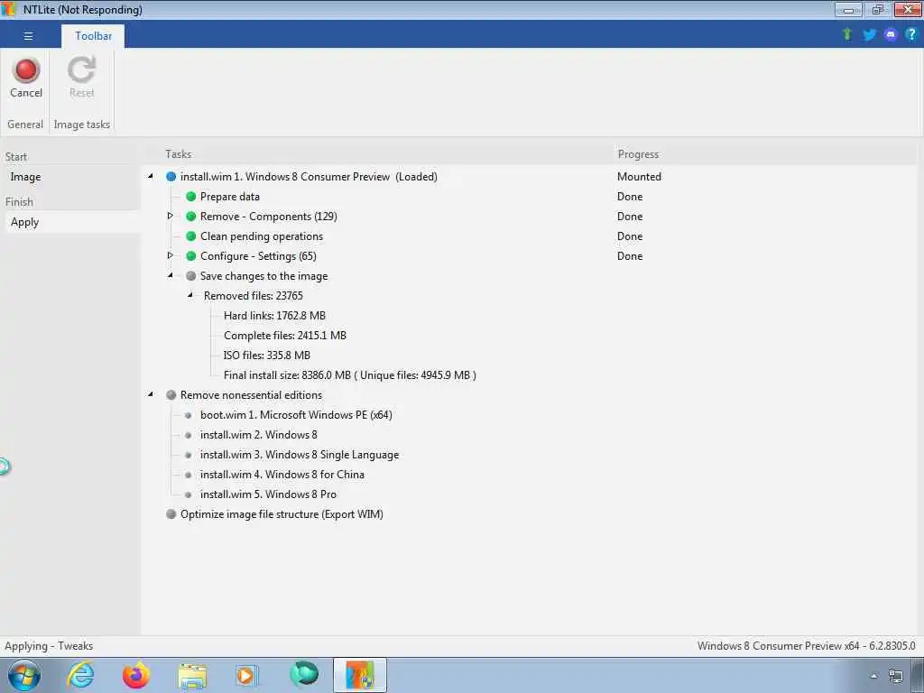The height and width of the screenshot is (693, 924).
Task: Click green status dot for Remove - Components
Action: click(x=191, y=217)
